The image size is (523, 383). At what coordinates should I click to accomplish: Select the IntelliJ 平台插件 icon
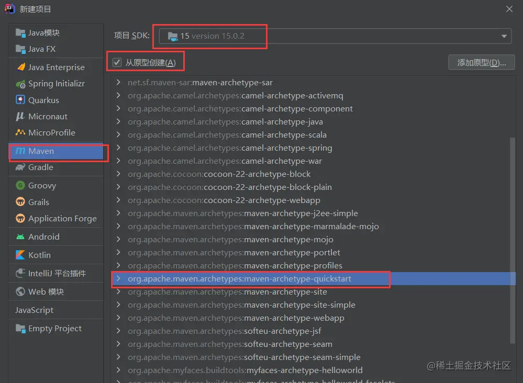[x=20, y=273]
